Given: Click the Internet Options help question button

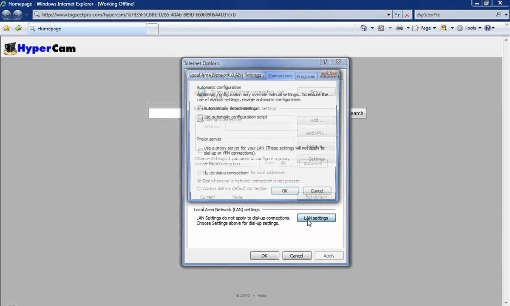Looking at the screenshot, I should tap(325, 62).
